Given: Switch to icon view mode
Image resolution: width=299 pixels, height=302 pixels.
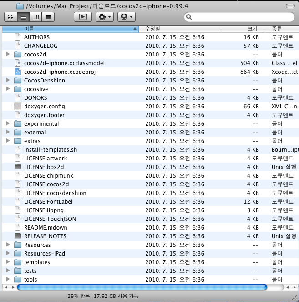Looking at the screenshot, I should (x=11, y=17).
